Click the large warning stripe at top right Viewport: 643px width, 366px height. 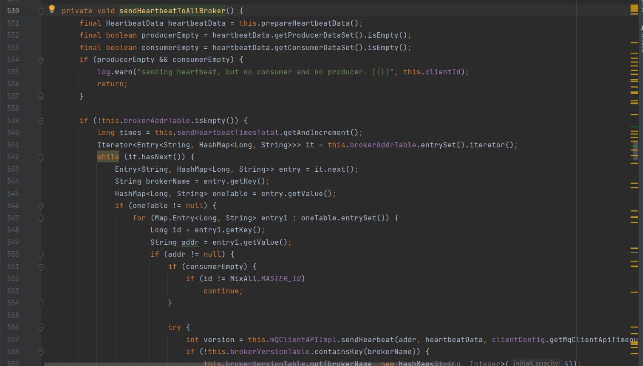click(x=634, y=9)
